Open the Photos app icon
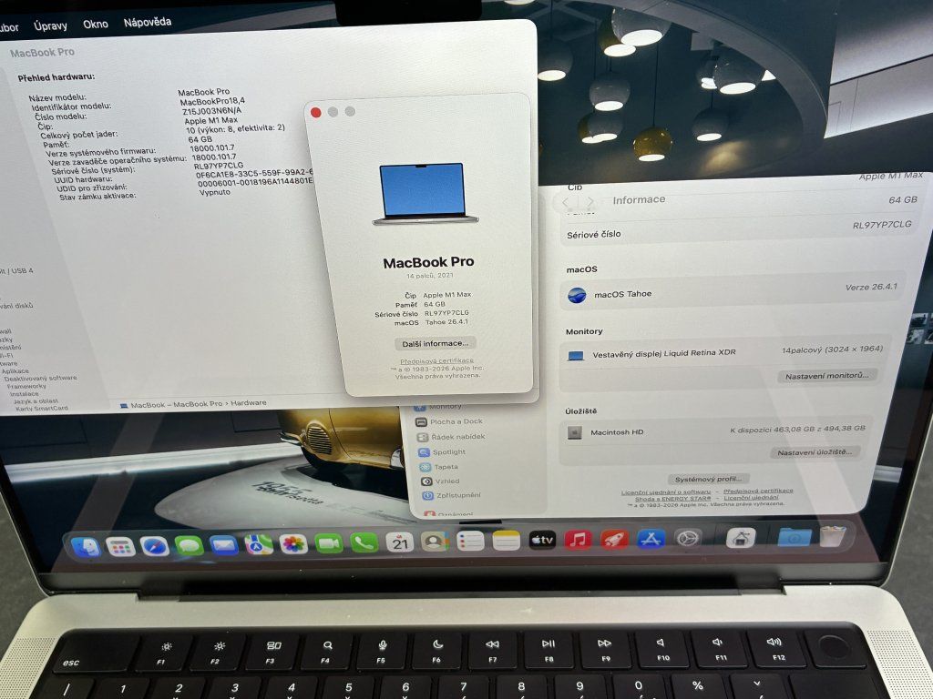Screen dimensions: 933x699 pos(293,543)
